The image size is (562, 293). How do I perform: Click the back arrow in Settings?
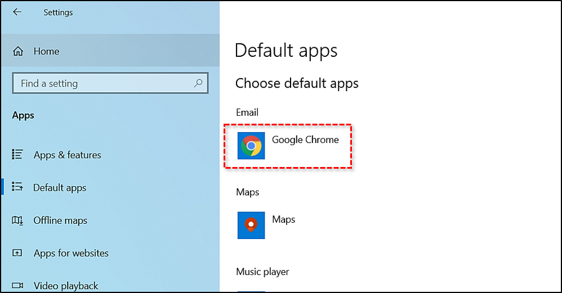point(17,12)
